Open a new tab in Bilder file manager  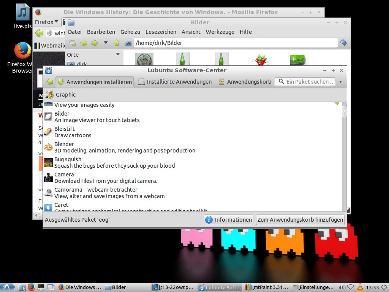[x=72, y=43]
